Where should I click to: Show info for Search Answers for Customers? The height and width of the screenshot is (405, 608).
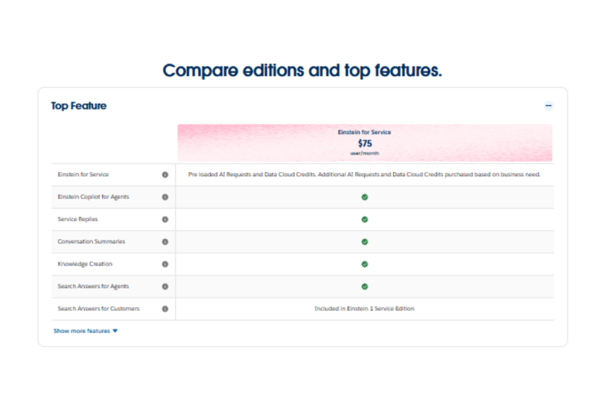[x=165, y=309]
